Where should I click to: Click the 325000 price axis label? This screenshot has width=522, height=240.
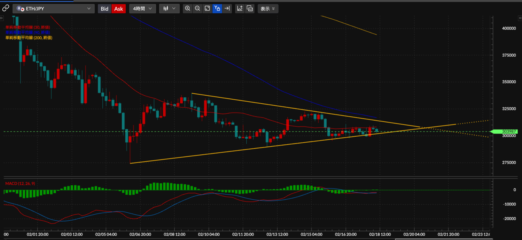coord(509,109)
